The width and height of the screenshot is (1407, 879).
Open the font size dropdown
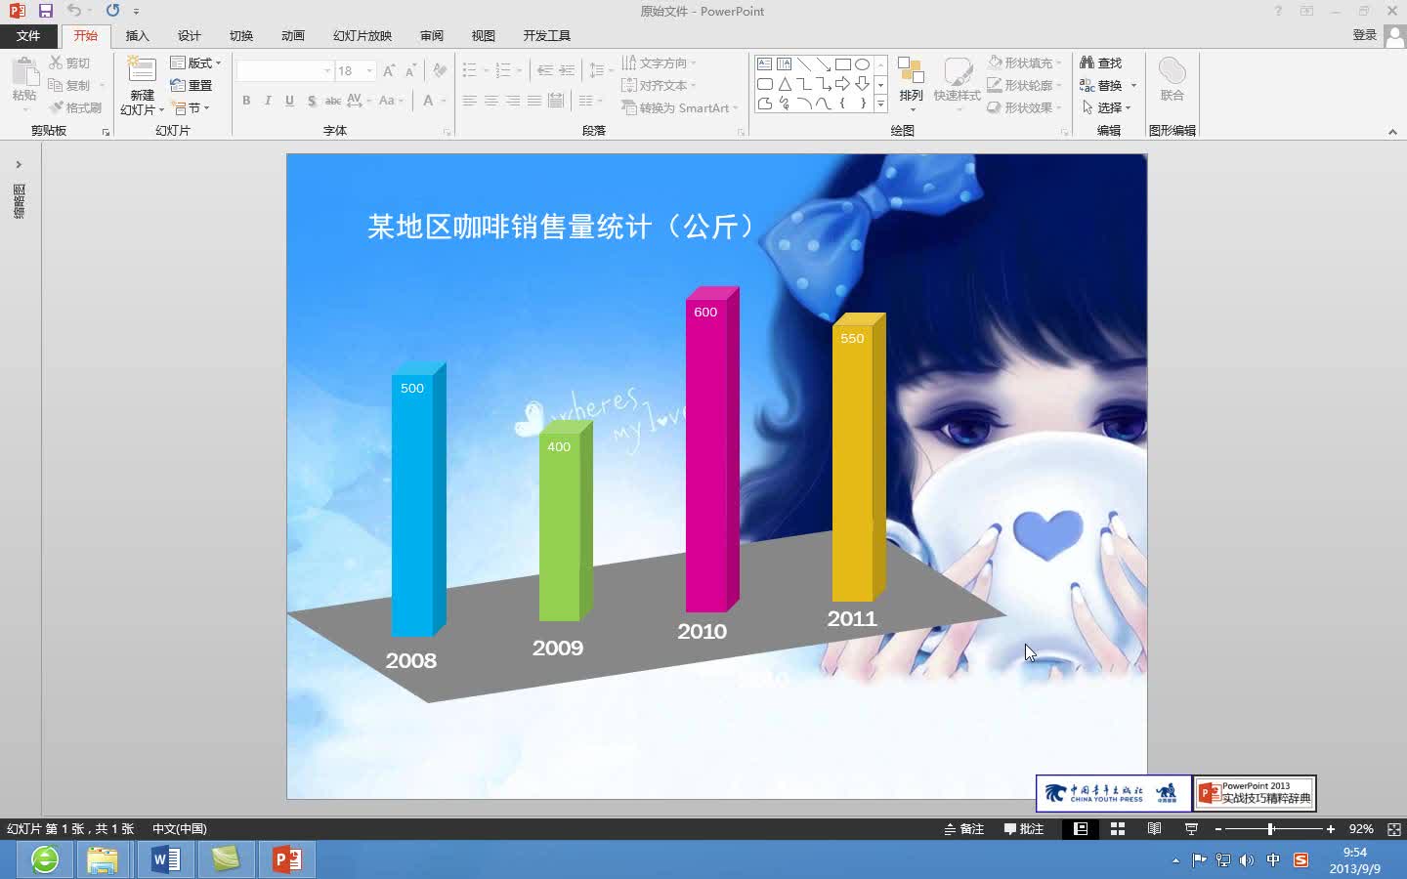[370, 70]
